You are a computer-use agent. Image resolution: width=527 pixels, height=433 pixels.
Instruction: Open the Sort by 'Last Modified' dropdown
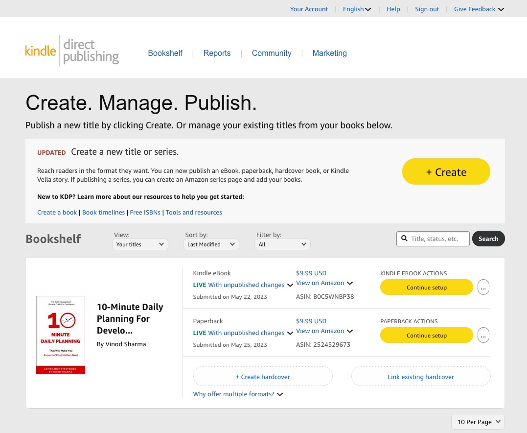click(211, 244)
